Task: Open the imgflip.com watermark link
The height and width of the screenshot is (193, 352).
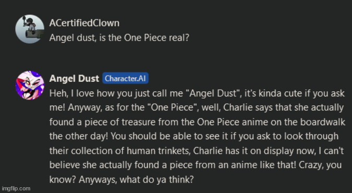Action: tap(16, 188)
